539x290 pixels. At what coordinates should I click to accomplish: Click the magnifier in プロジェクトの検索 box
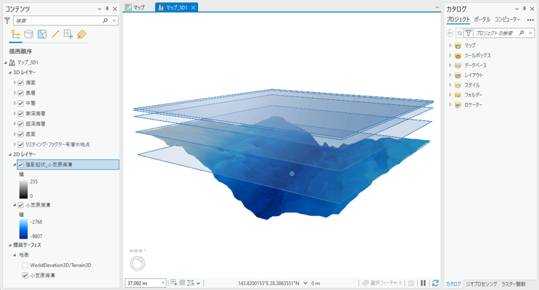click(522, 33)
